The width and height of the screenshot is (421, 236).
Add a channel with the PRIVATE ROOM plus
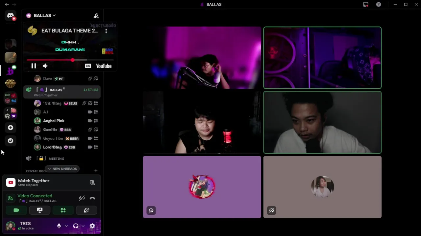click(x=96, y=170)
